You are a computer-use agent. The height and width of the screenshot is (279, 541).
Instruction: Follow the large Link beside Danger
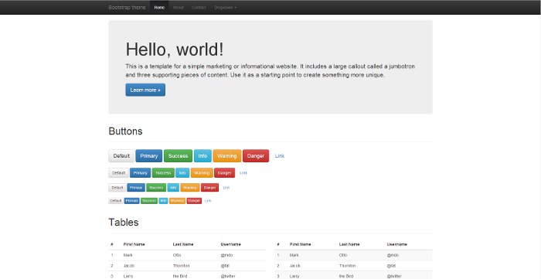pyautogui.click(x=280, y=156)
